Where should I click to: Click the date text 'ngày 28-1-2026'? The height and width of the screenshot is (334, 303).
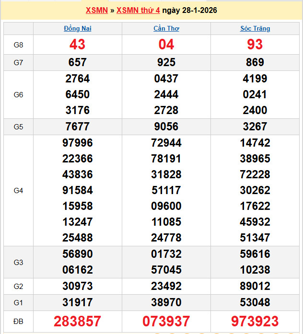click(189, 11)
